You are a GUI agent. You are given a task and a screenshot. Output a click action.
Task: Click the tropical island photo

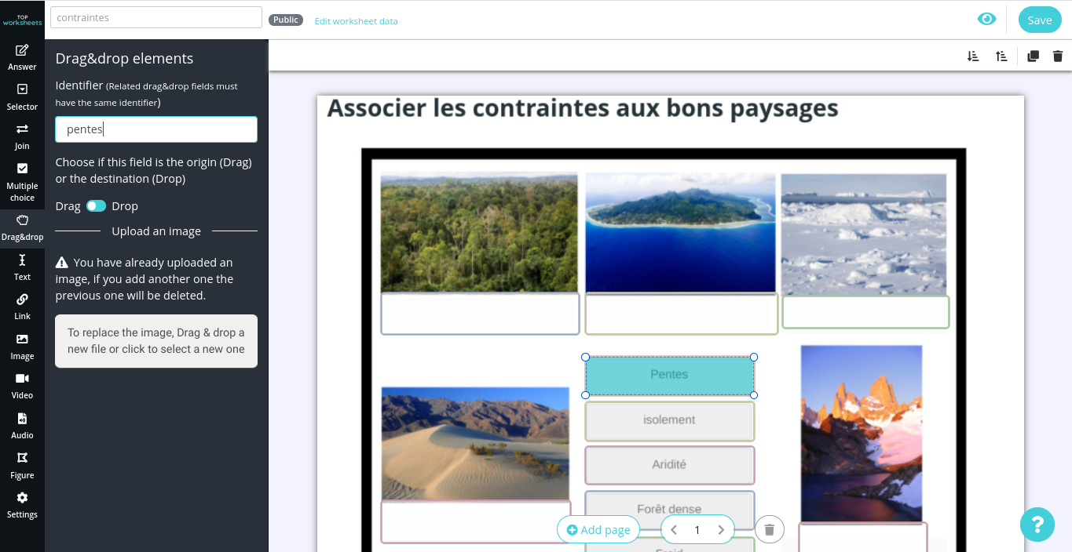680,233
